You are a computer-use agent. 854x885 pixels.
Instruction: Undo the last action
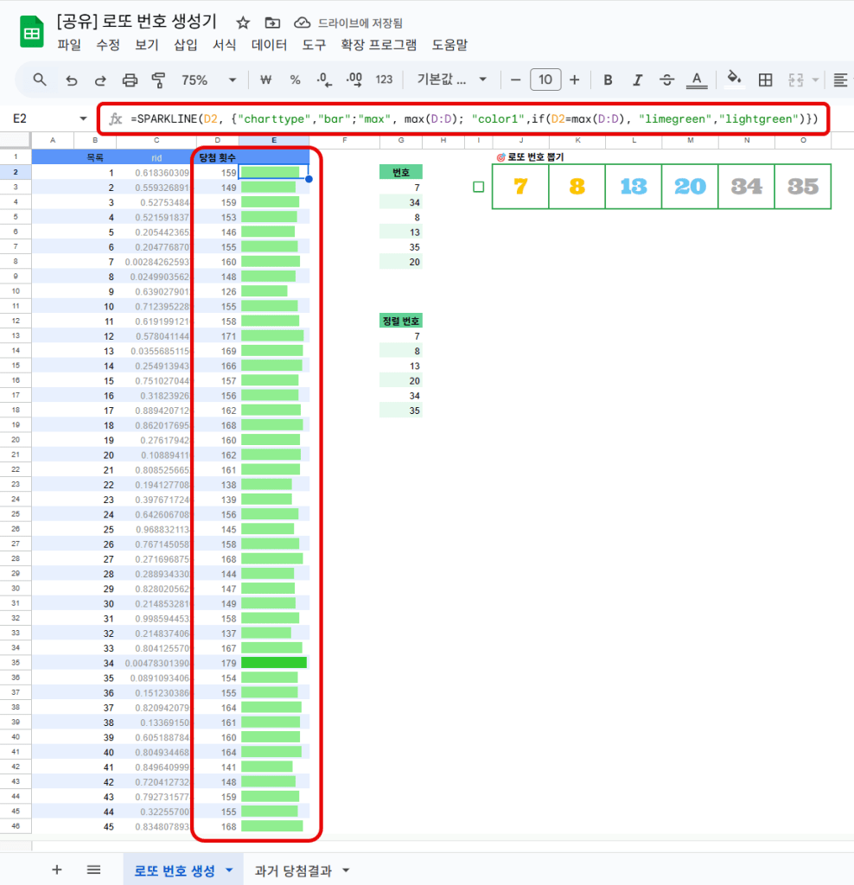coord(71,80)
